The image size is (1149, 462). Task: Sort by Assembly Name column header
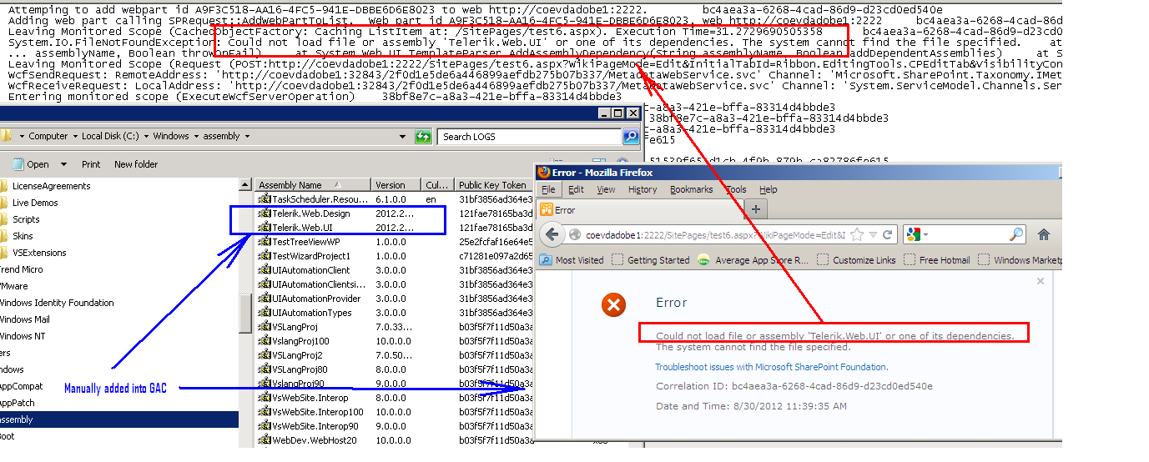(x=312, y=185)
